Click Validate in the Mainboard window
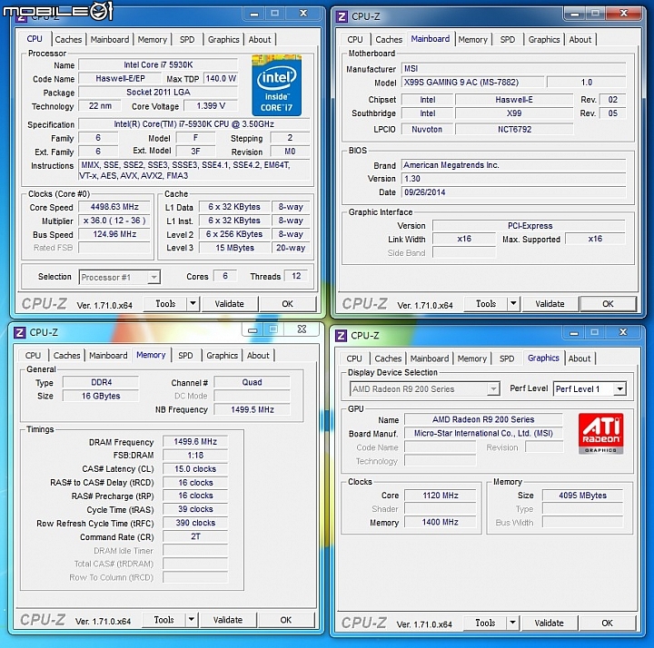Viewport: 654px width, 648px height. [x=550, y=304]
